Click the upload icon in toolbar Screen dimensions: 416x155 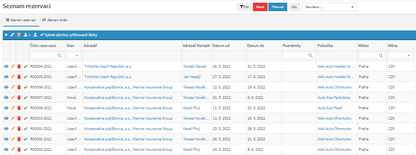click(35, 35)
